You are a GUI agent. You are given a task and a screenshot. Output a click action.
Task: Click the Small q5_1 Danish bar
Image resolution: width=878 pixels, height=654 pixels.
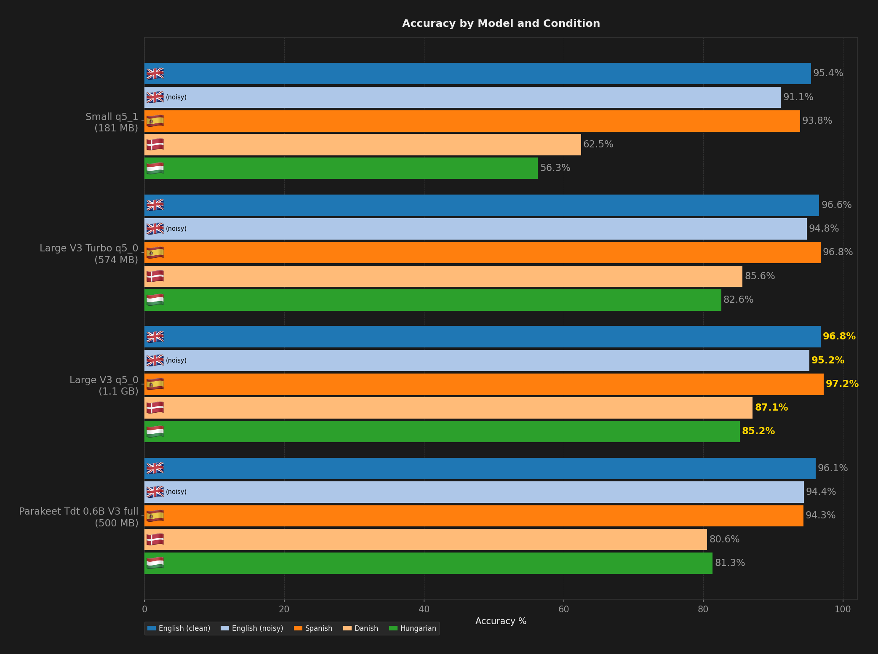tap(363, 144)
